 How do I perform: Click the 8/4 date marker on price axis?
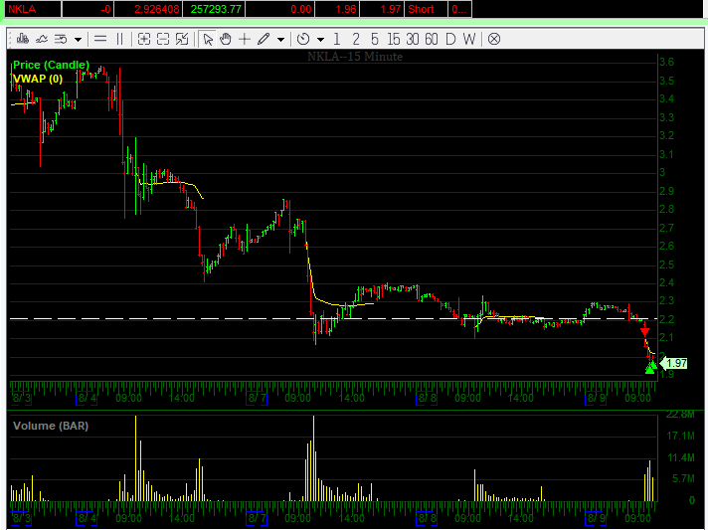point(87,398)
